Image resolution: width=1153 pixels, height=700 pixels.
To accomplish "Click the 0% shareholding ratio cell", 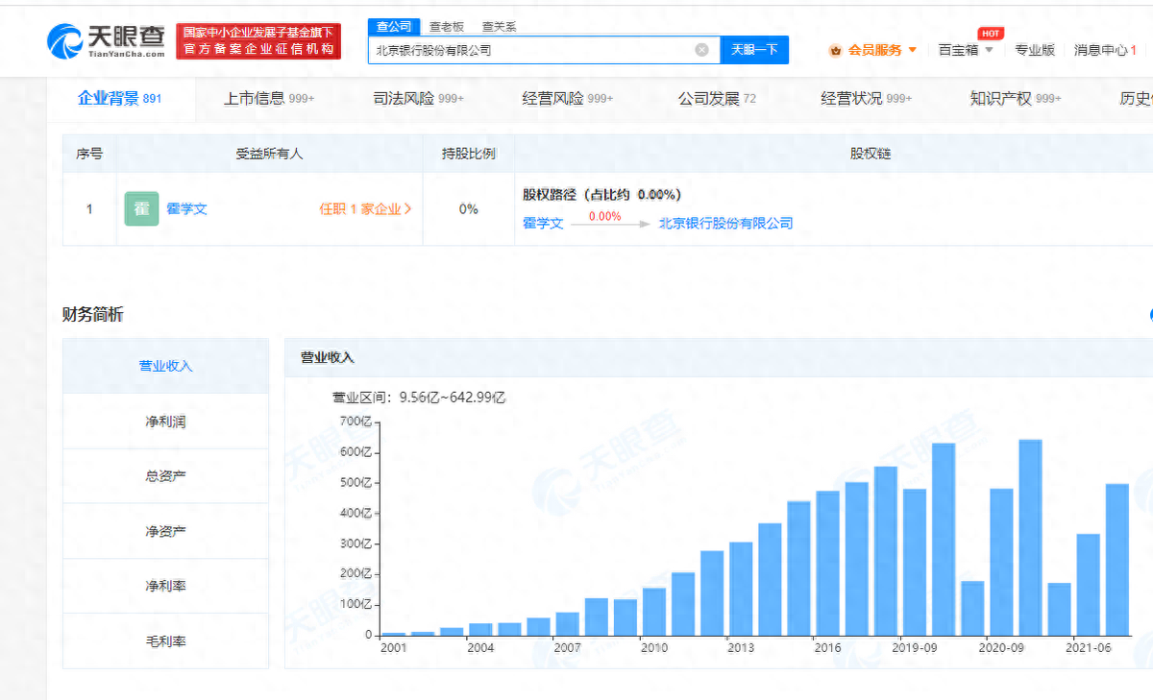I will [468, 208].
